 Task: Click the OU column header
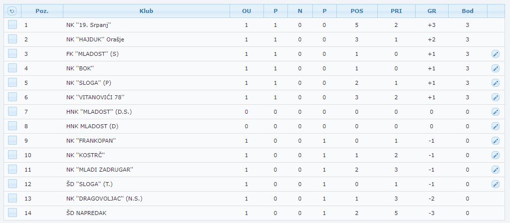[x=247, y=11]
